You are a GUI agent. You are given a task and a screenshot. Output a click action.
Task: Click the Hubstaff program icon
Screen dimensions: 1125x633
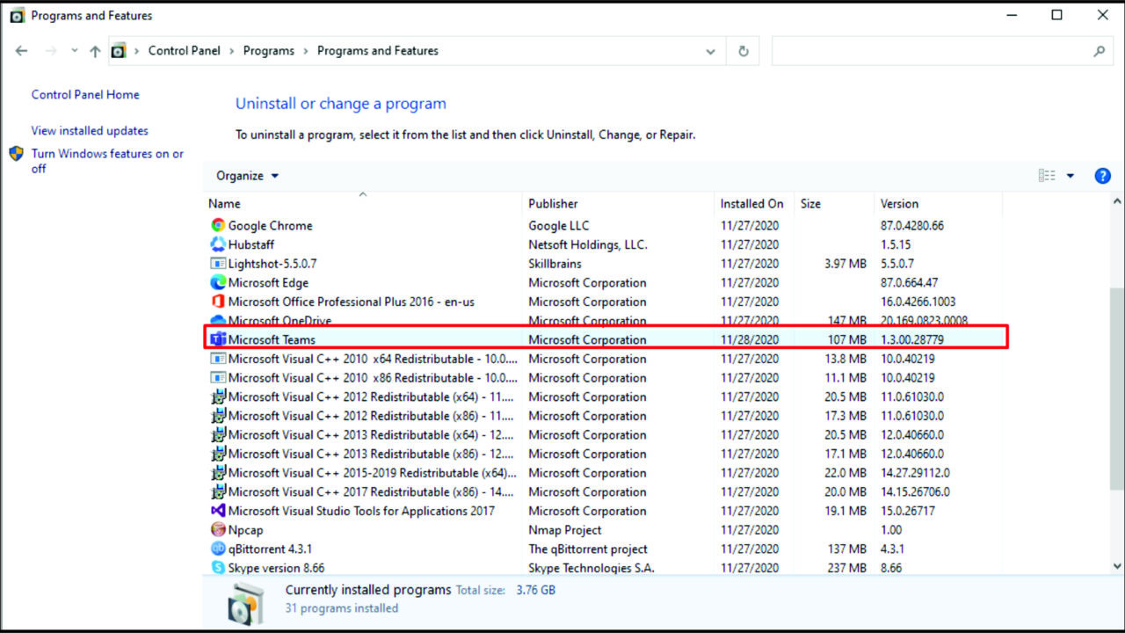tap(216, 244)
